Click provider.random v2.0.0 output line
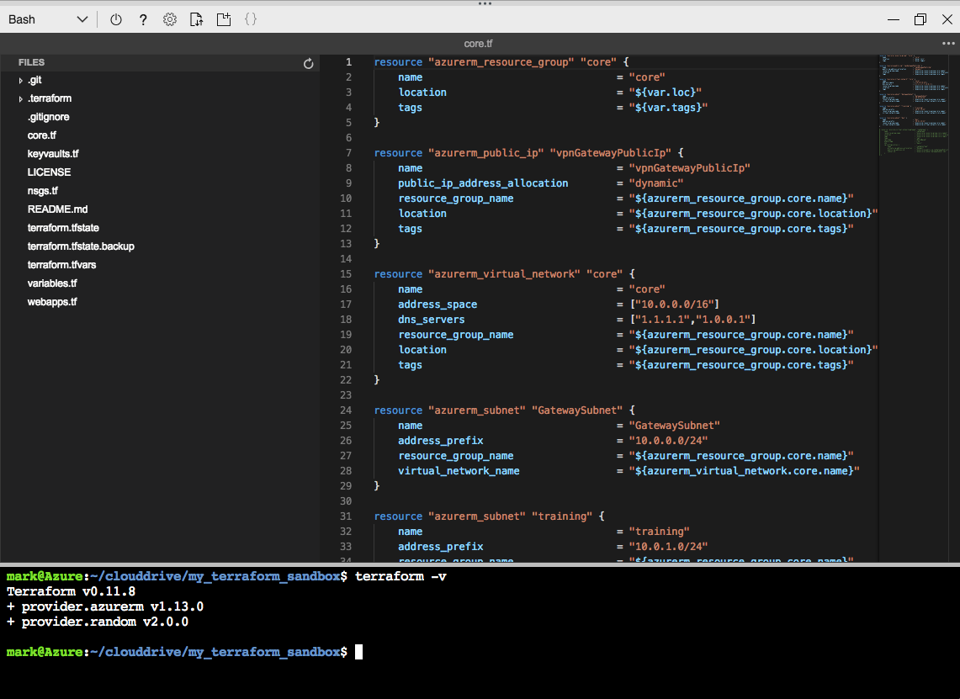Screen dimensions: 960x699 (x=98, y=622)
